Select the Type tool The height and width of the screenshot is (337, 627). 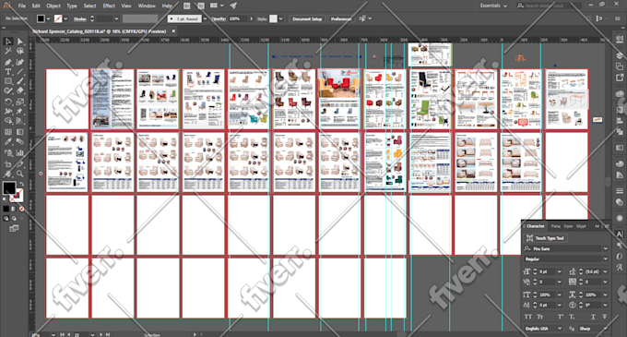point(8,72)
